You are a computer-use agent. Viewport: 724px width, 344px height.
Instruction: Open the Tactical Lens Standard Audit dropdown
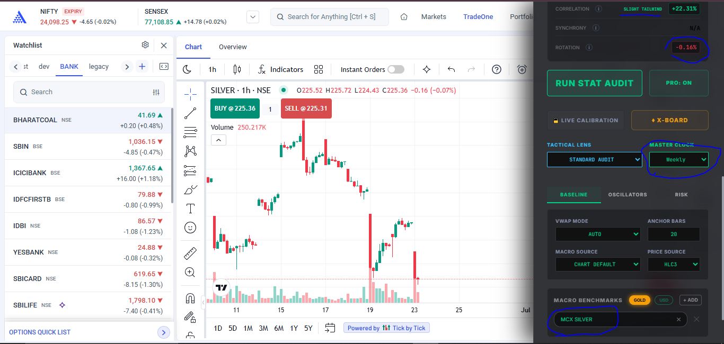[x=595, y=159]
